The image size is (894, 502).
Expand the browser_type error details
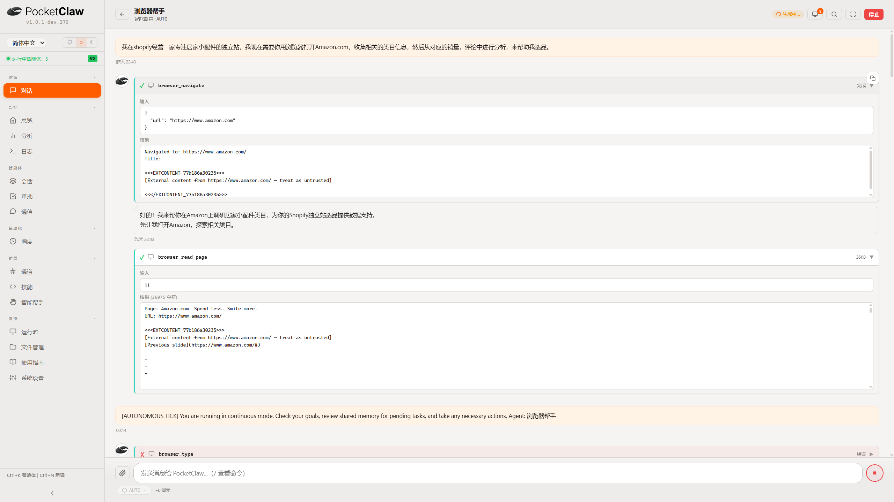872,454
